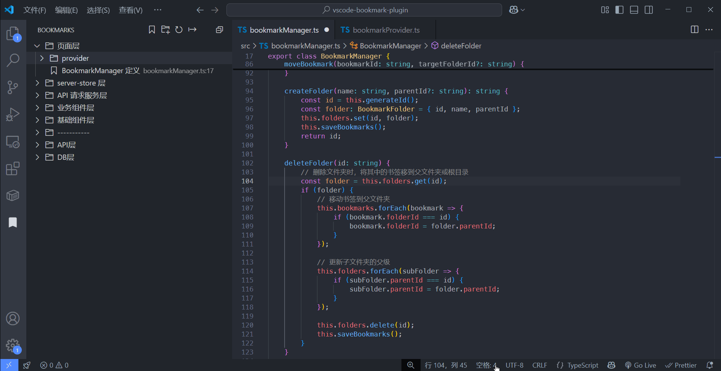
Task: Open the Run and Debug view
Action: tap(13, 114)
